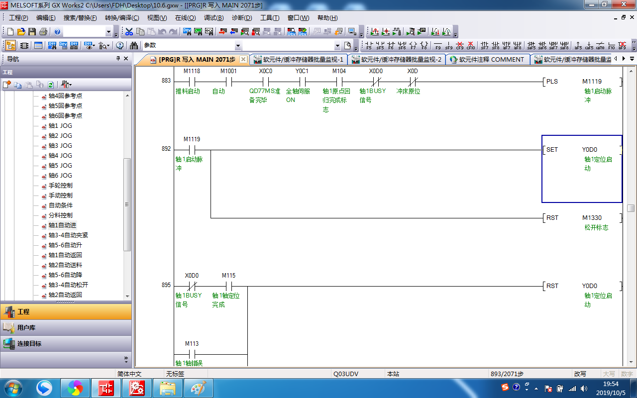The height and width of the screenshot is (398, 637).
Task: Switch to 软元件注释 COMMENT tab
Action: (487, 60)
